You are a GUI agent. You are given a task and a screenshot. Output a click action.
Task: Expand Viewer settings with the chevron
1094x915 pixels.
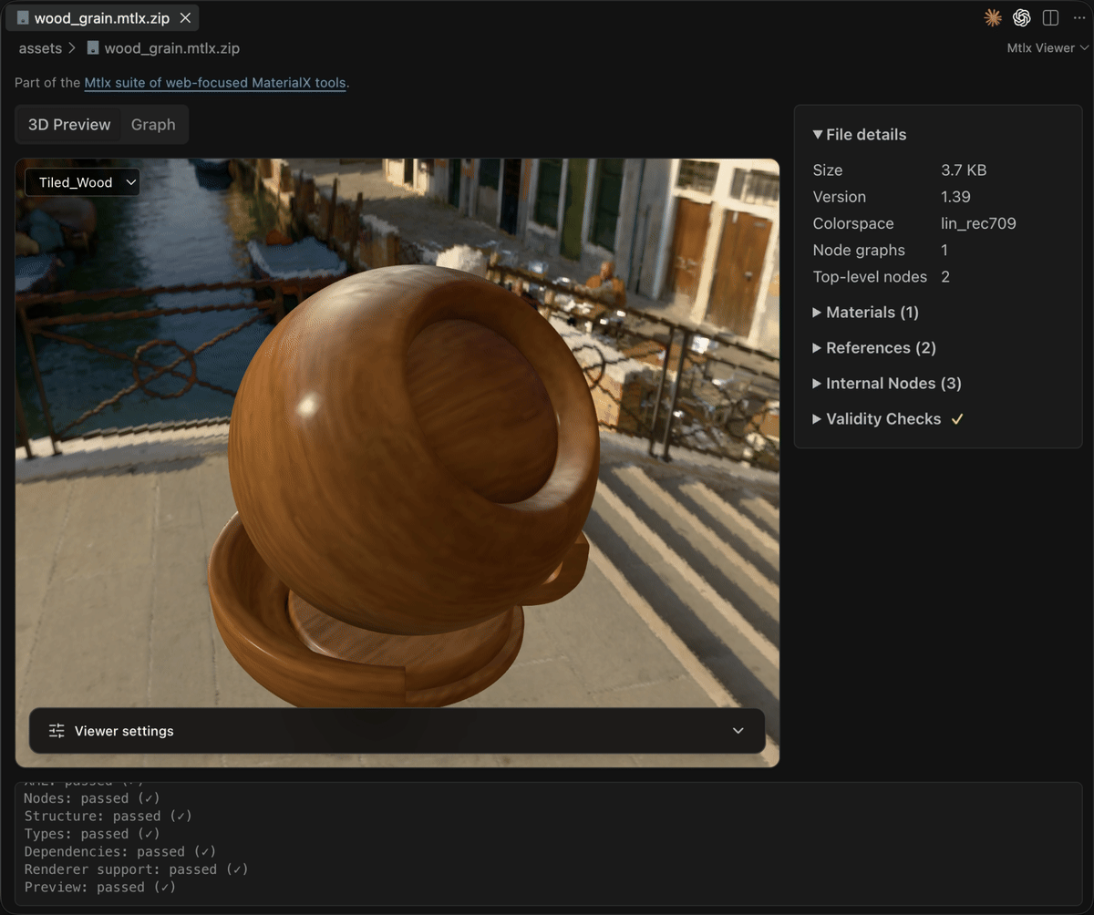click(x=738, y=731)
